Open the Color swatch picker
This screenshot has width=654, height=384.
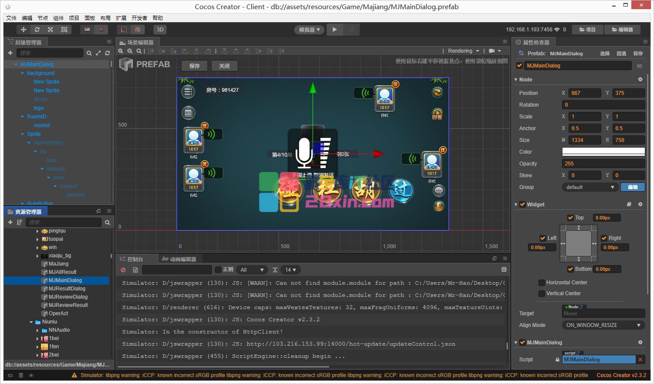(603, 152)
